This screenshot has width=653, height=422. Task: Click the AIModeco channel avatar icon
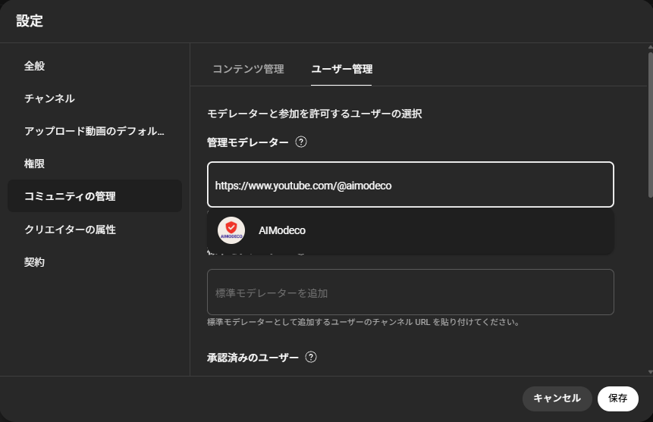[x=231, y=230]
